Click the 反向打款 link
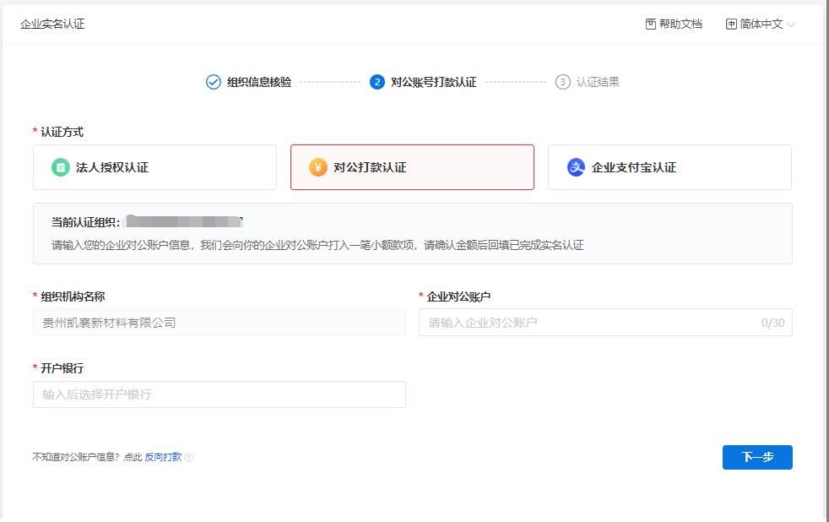Image resolution: width=829 pixels, height=522 pixels. pos(163,457)
